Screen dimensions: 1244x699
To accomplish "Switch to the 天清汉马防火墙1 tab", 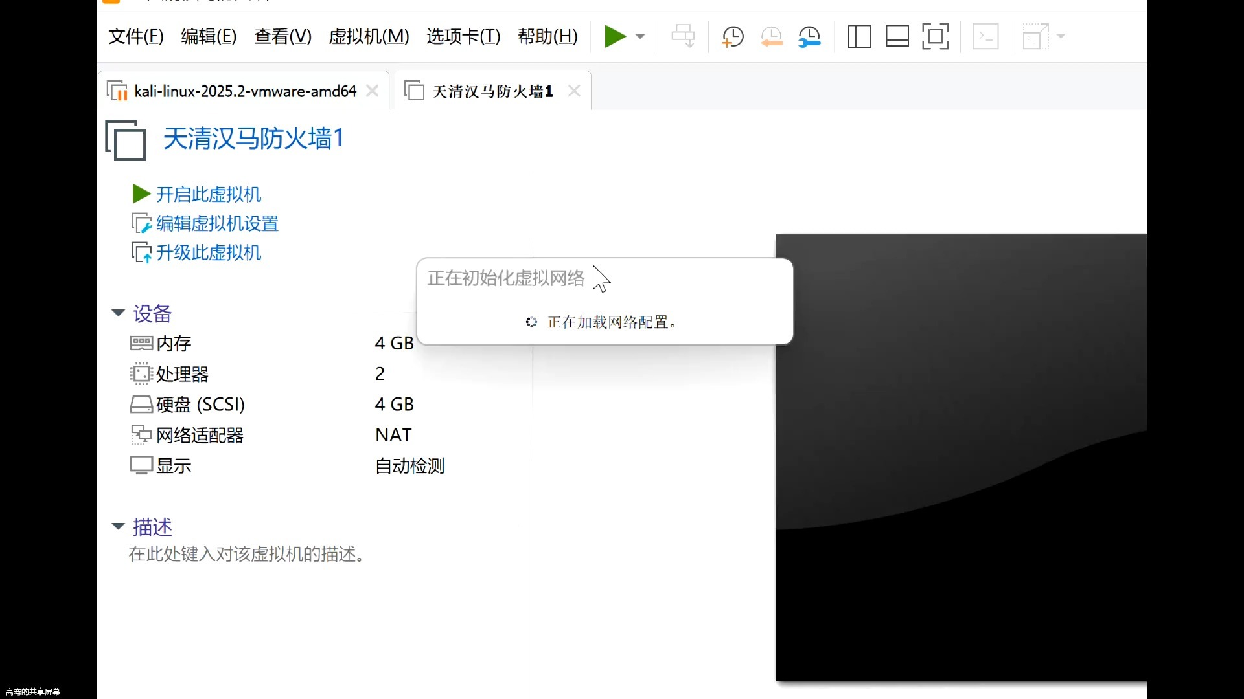I will 492,91.
